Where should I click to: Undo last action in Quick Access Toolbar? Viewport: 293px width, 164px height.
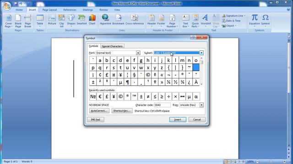[x=21, y=4]
